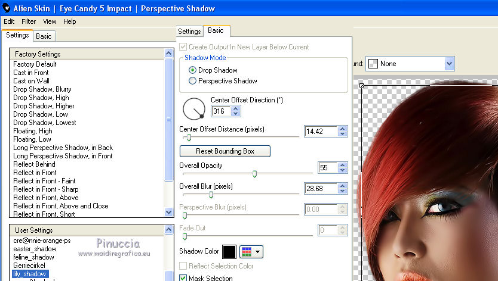Select easter_shadow user setting
Image resolution: width=498 pixels, height=281 pixels.
35,249
